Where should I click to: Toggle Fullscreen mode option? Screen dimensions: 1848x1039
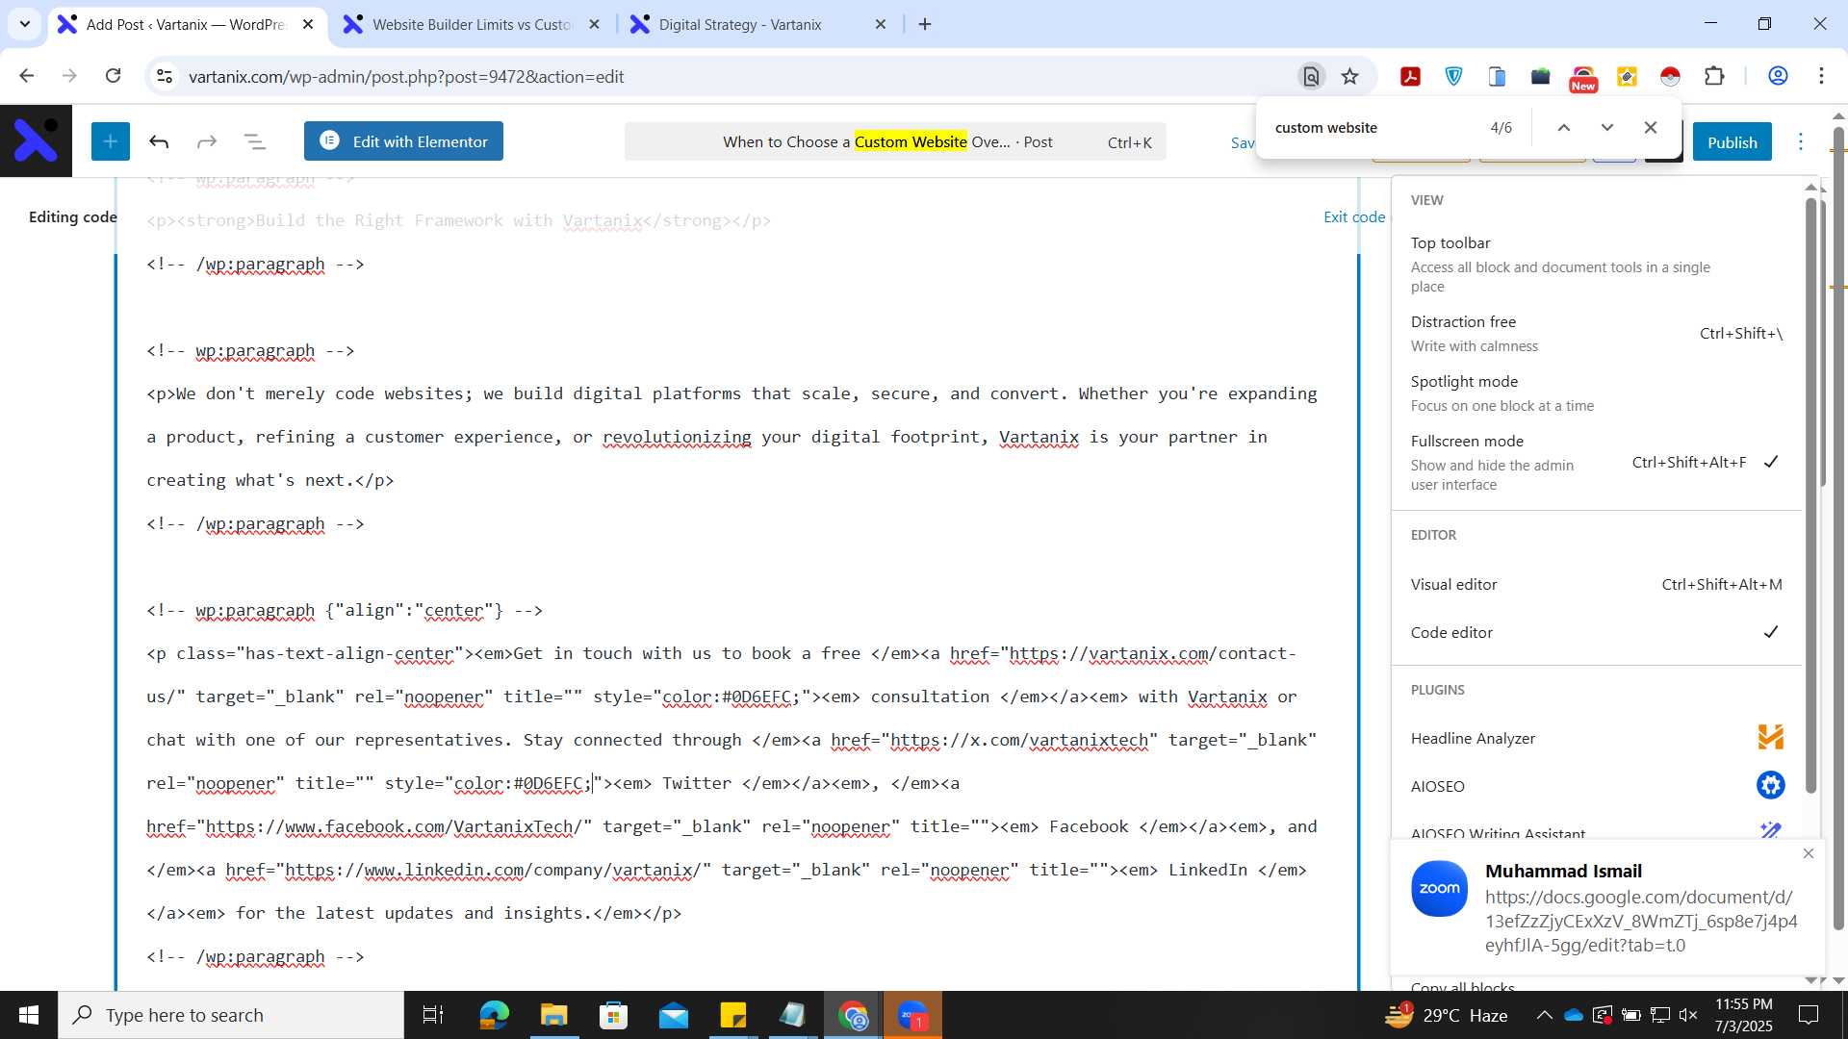[x=1596, y=463]
